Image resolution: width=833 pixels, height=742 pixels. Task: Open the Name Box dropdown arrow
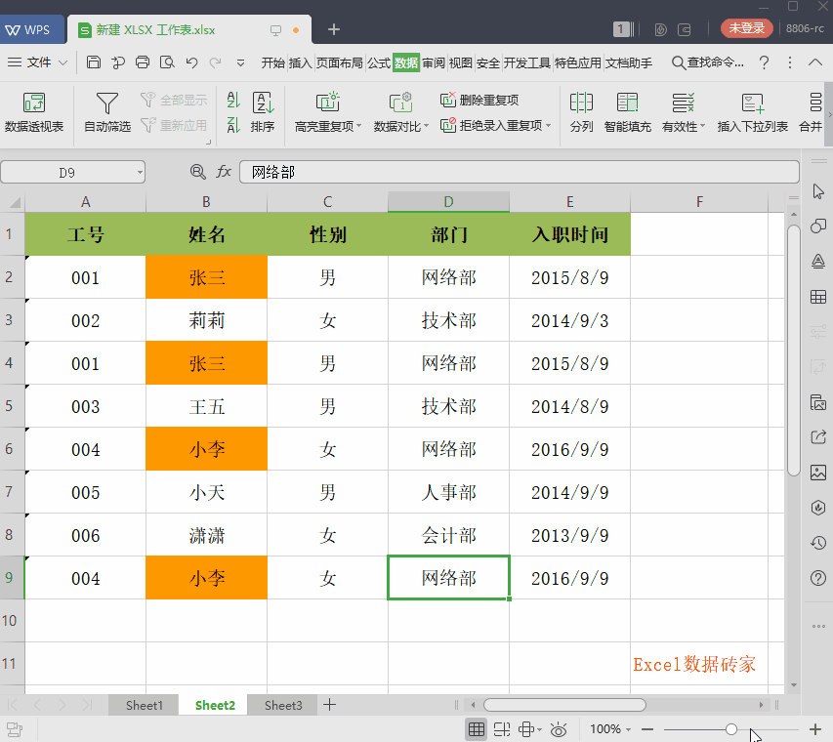[x=140, y=172]
